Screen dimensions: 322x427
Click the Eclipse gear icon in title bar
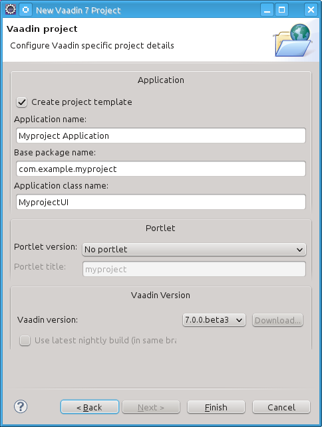(x=11, y=9)
